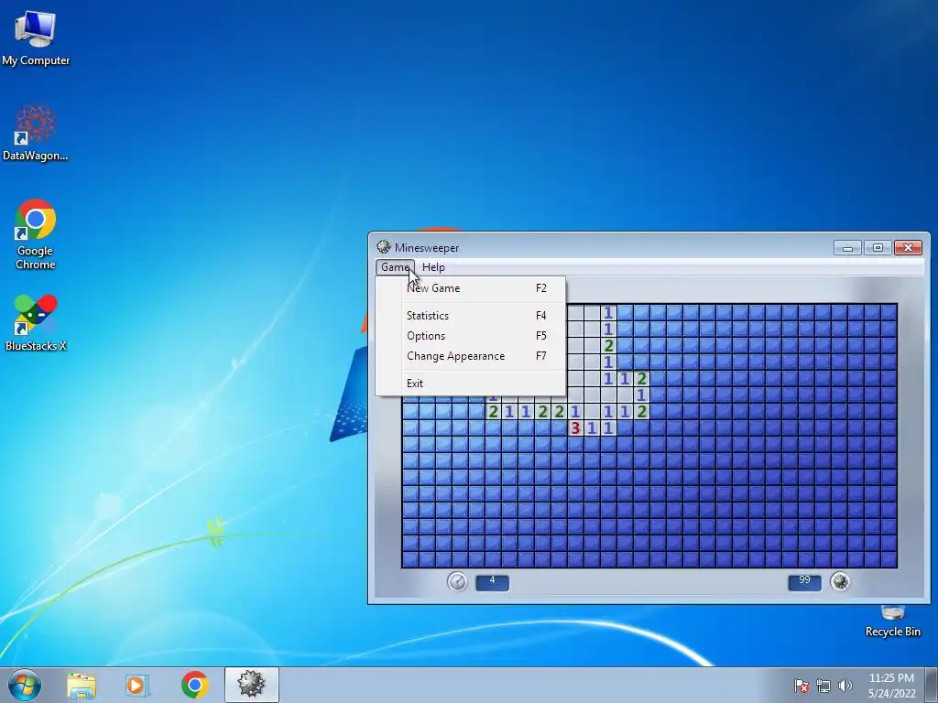Click the network tray icon

coord(823,686)
